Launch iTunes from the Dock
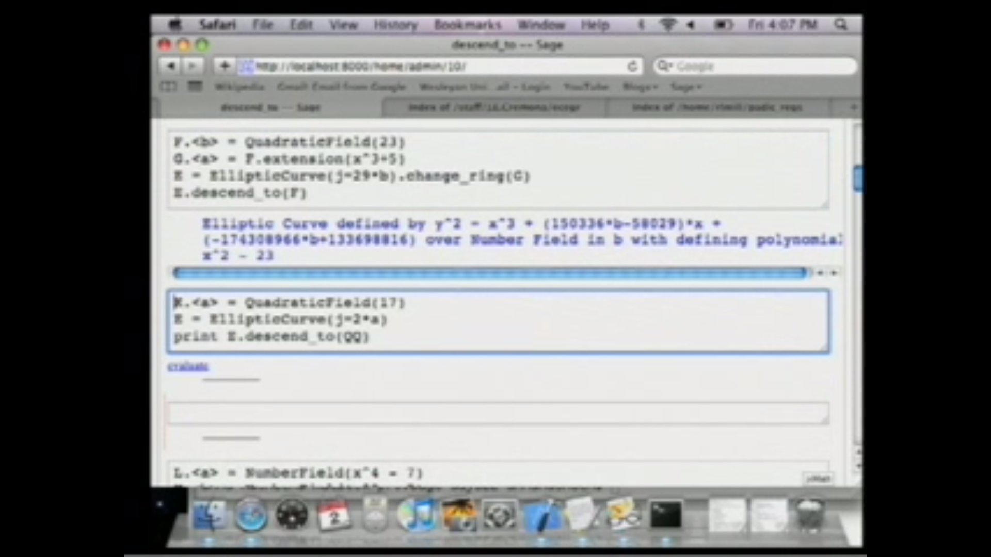 click(417, 514)
